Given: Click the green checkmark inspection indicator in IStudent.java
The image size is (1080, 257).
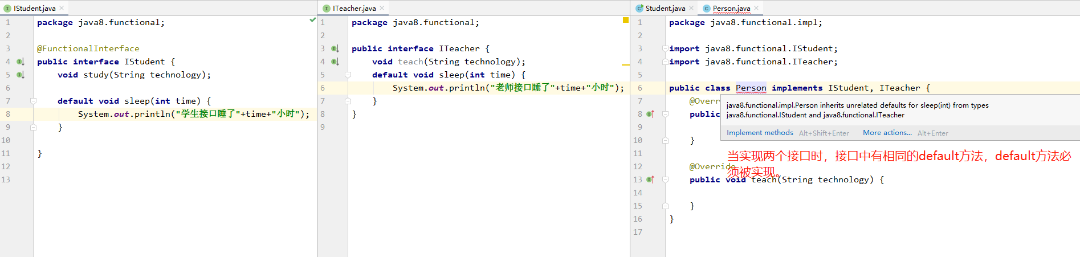Looking at the screenshot, I should coord(312,20).
